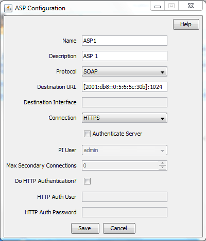Enable the Authenticate Server checkbox
206x241 pixels.
tap(87, 134)
